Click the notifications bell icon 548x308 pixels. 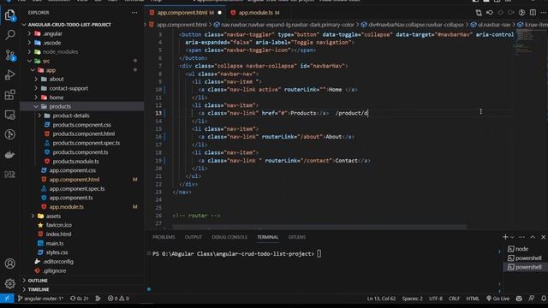[x=544, y=299]
